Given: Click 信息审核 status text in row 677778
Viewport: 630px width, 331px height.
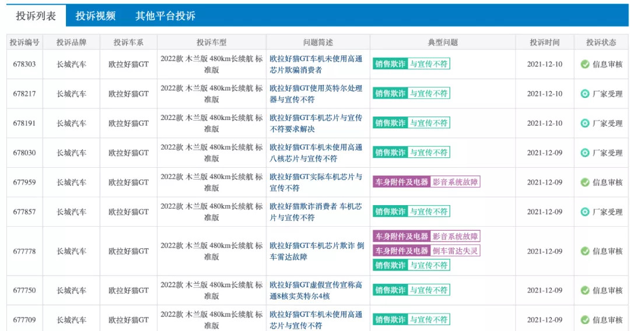Looking at the screenshot, I should [x=607, y=251].
